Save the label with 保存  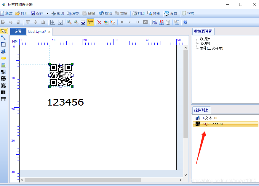[x=37, y=13]
